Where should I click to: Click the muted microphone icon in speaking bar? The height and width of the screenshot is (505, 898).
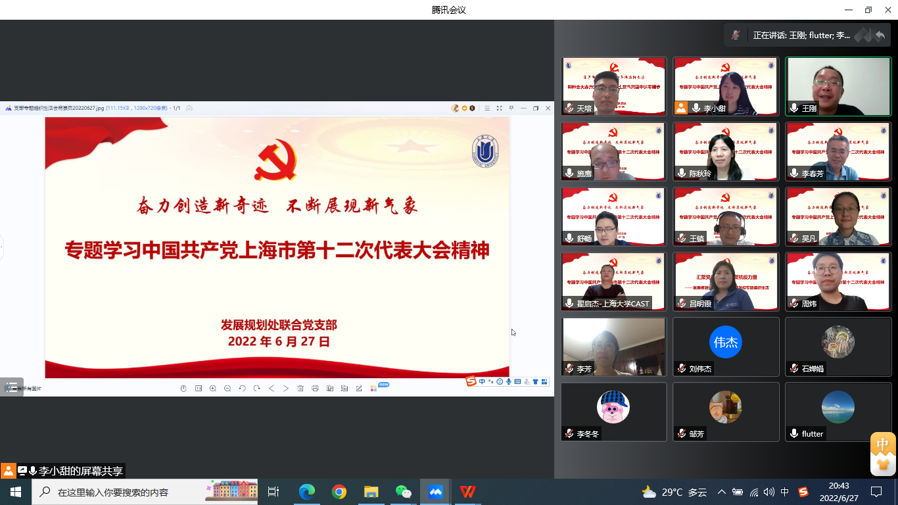736,35
